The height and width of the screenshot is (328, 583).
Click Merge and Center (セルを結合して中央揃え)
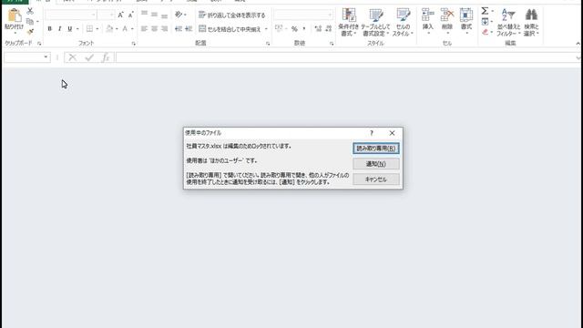point(230,29)
